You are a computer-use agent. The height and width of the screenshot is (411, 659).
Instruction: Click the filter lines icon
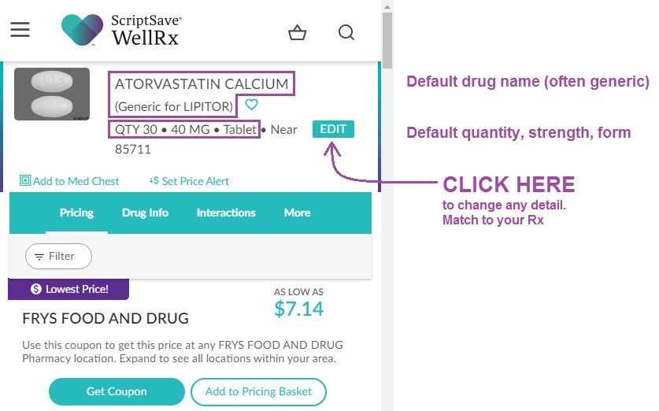39,257
